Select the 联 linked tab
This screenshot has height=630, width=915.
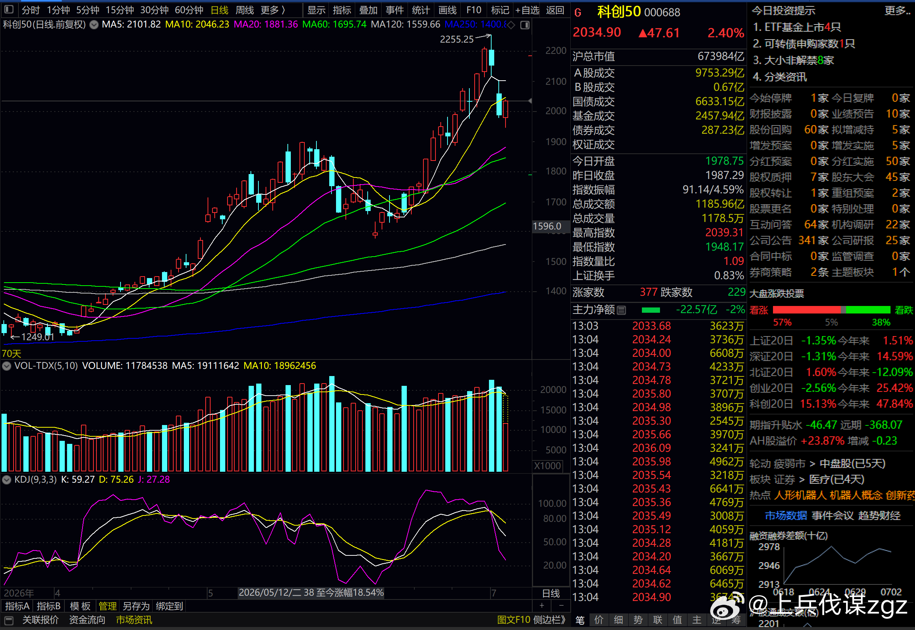pos(657,620)
